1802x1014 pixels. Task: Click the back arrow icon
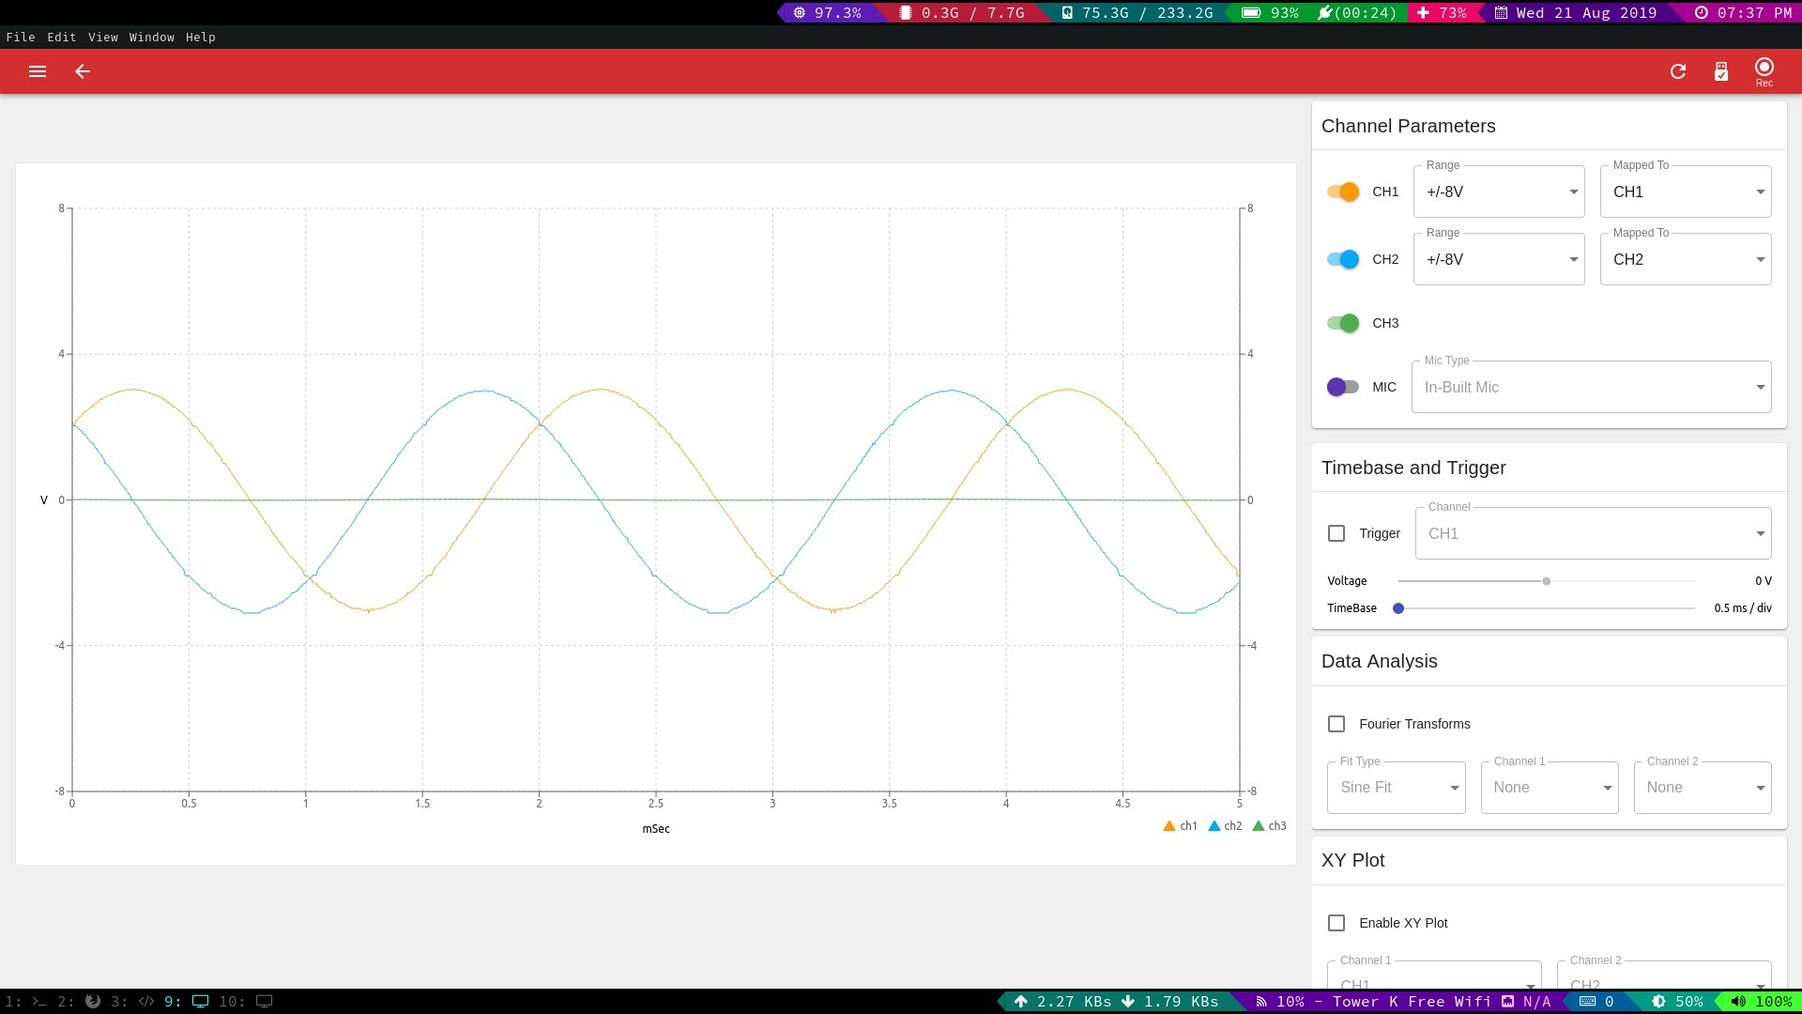(x=83, y=71)
